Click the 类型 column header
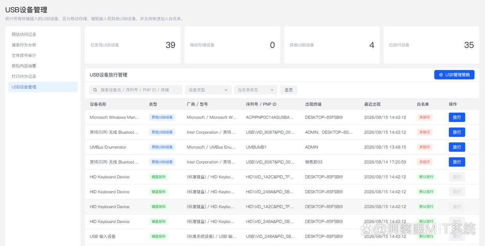This screenshot has height=246, width=485. coord(153,104)
